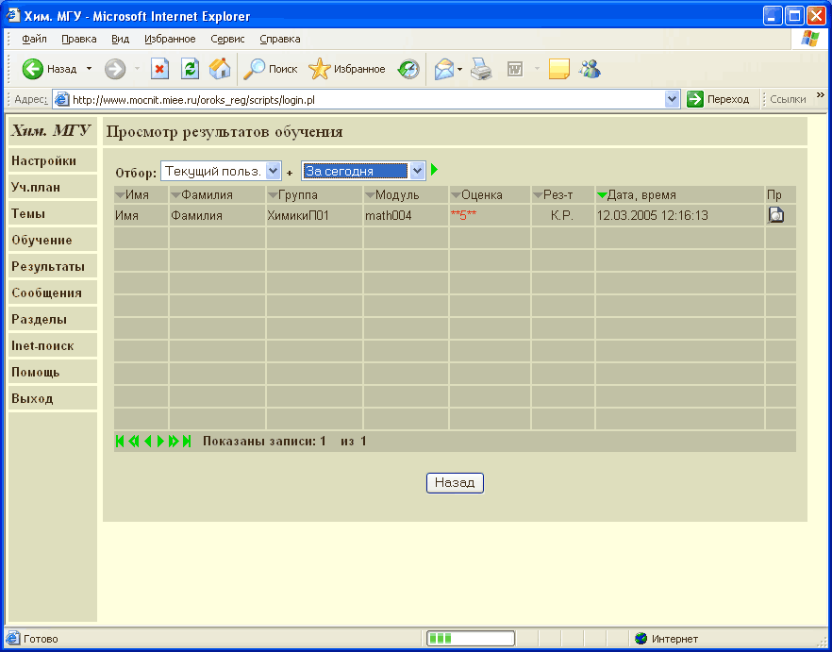Click the Messenger people icon
Viewport: 832px width, 652px height.
(591, 69)
